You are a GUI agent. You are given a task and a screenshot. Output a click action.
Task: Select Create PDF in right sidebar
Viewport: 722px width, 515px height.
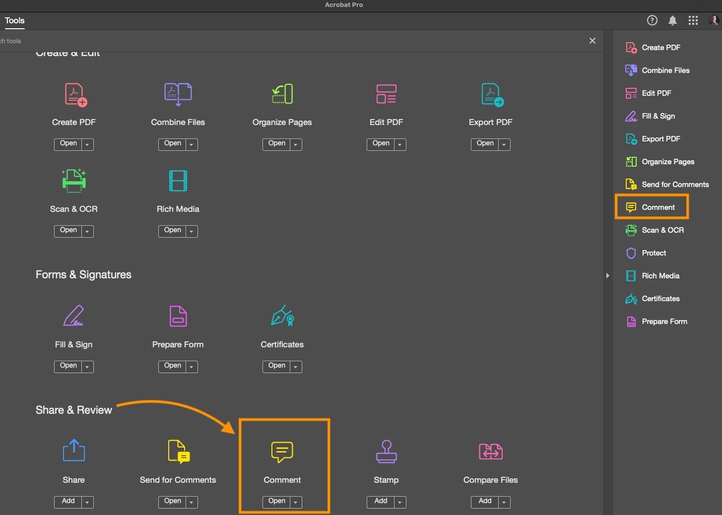pyautogui.click(x=653, y=48)
